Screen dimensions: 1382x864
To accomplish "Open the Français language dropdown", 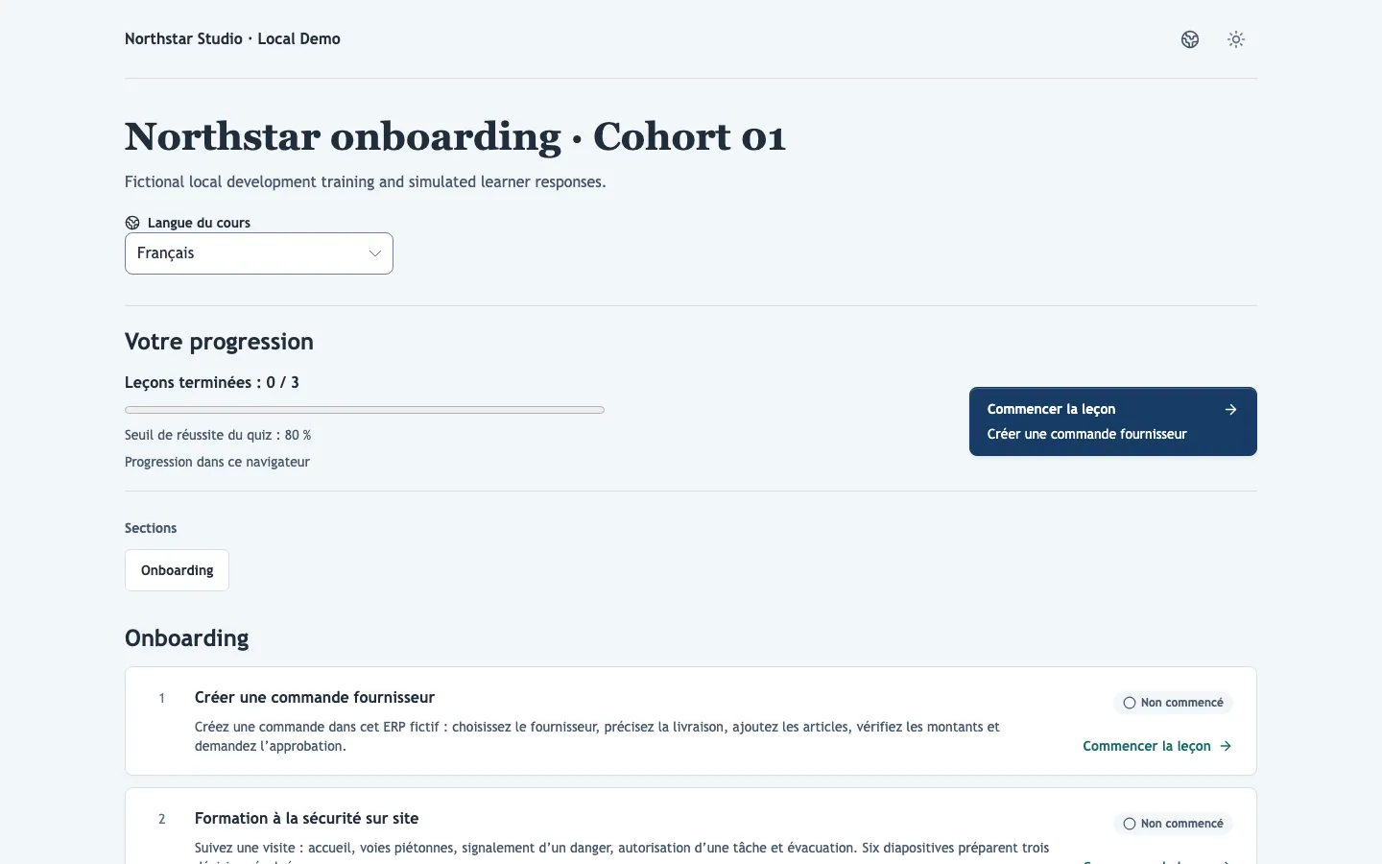I will [x=259, y=253].
